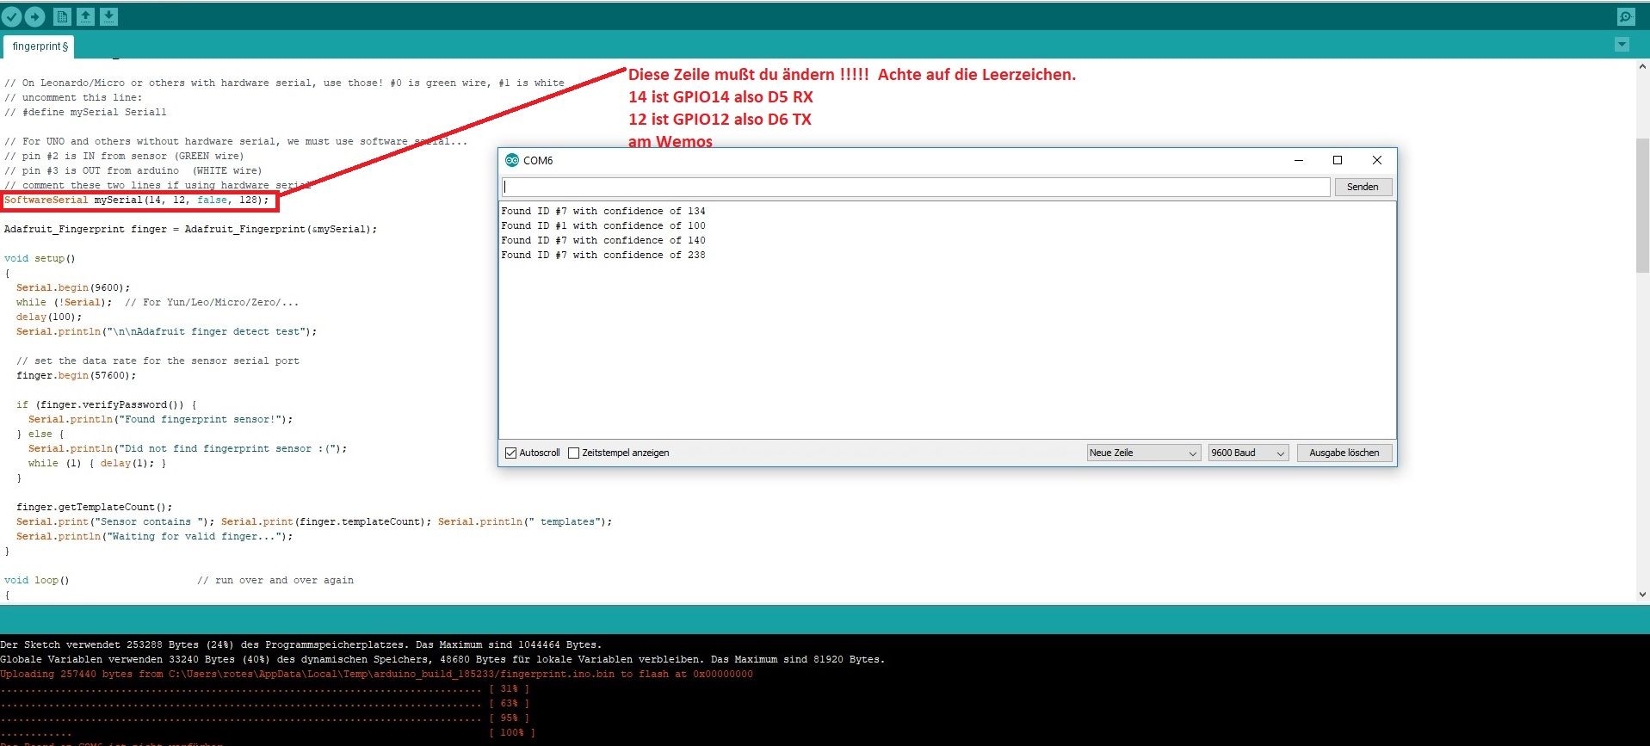Open the Neue Zeile line ending dropdown
Image resolution: width=1650 pixels, height=746 pixels.
pyautogui.click(x=1143, y=453)
